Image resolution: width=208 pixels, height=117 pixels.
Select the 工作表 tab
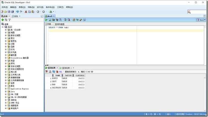click(x=48, y=24)
